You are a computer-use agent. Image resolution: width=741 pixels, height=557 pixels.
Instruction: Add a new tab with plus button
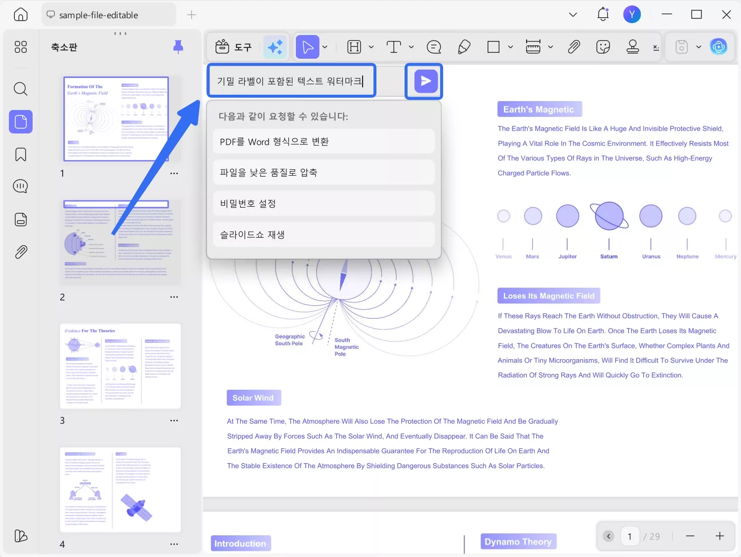point(192,15)
